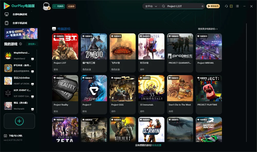The height and width of the screenshot is (152, 257).
Task: Open the Project Reality game card
Action: click(65, 95)
